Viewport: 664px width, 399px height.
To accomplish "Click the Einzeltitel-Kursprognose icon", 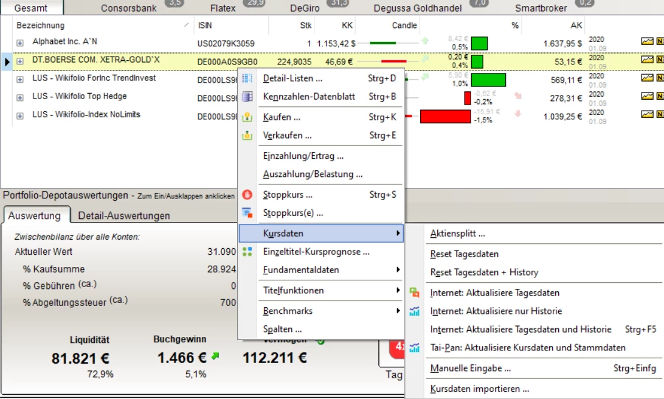I will (247, 252).
